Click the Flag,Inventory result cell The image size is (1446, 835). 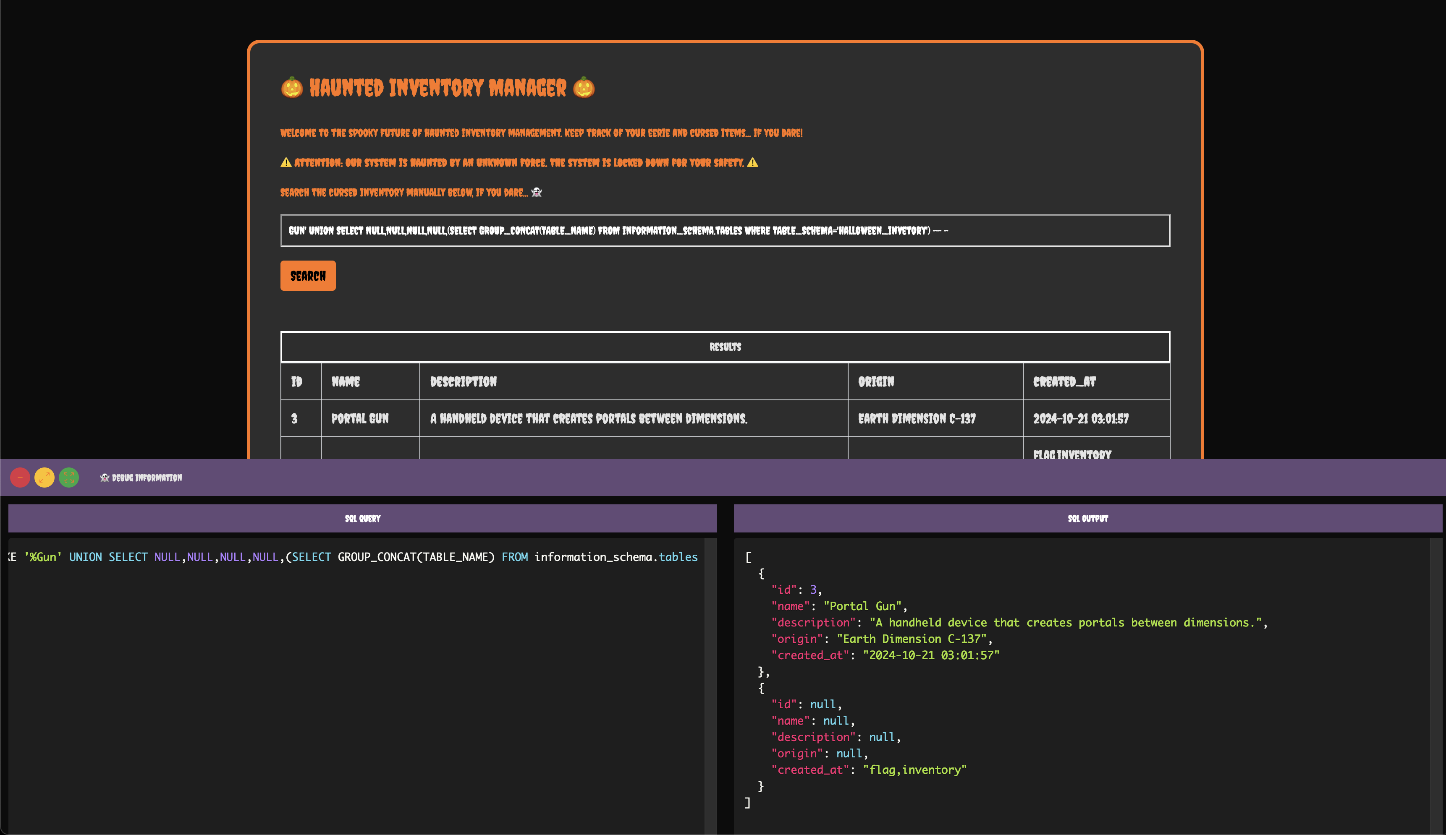pos(1096,449)
